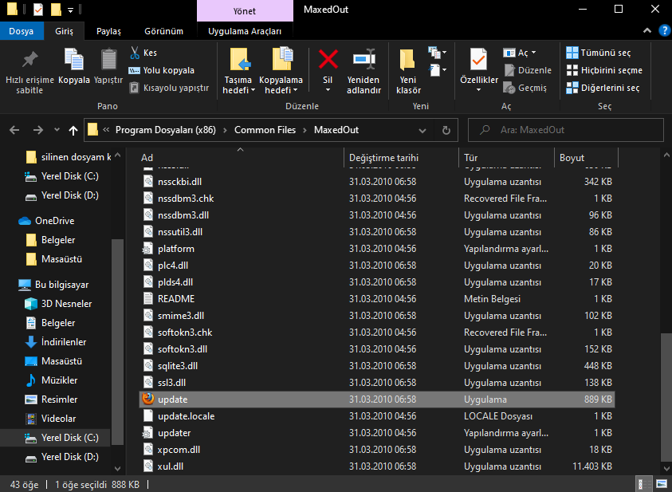The image size is (672, 492).
Task: Open Özellikler properties icon
Action: tap(479, 59)
